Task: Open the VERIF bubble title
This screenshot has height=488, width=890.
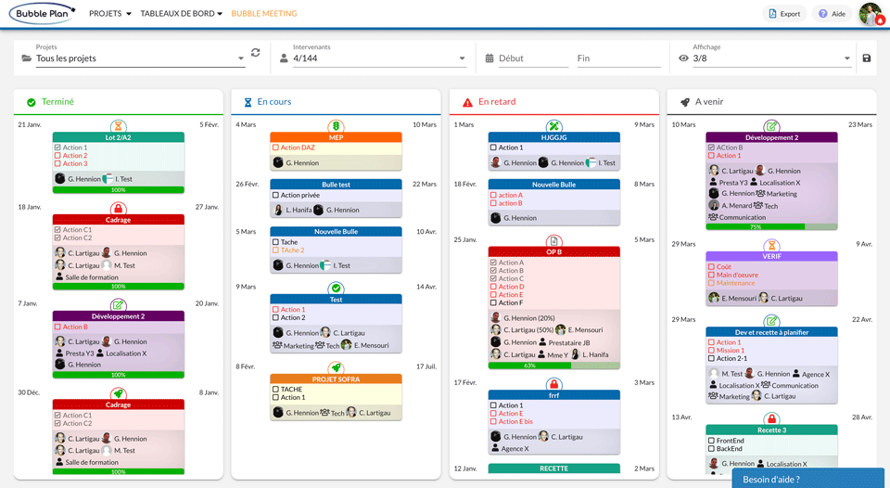Action: [771, 256]
